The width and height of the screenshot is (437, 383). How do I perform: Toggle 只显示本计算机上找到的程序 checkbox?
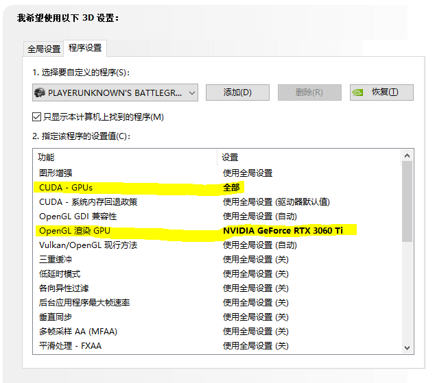coord(37,117)
